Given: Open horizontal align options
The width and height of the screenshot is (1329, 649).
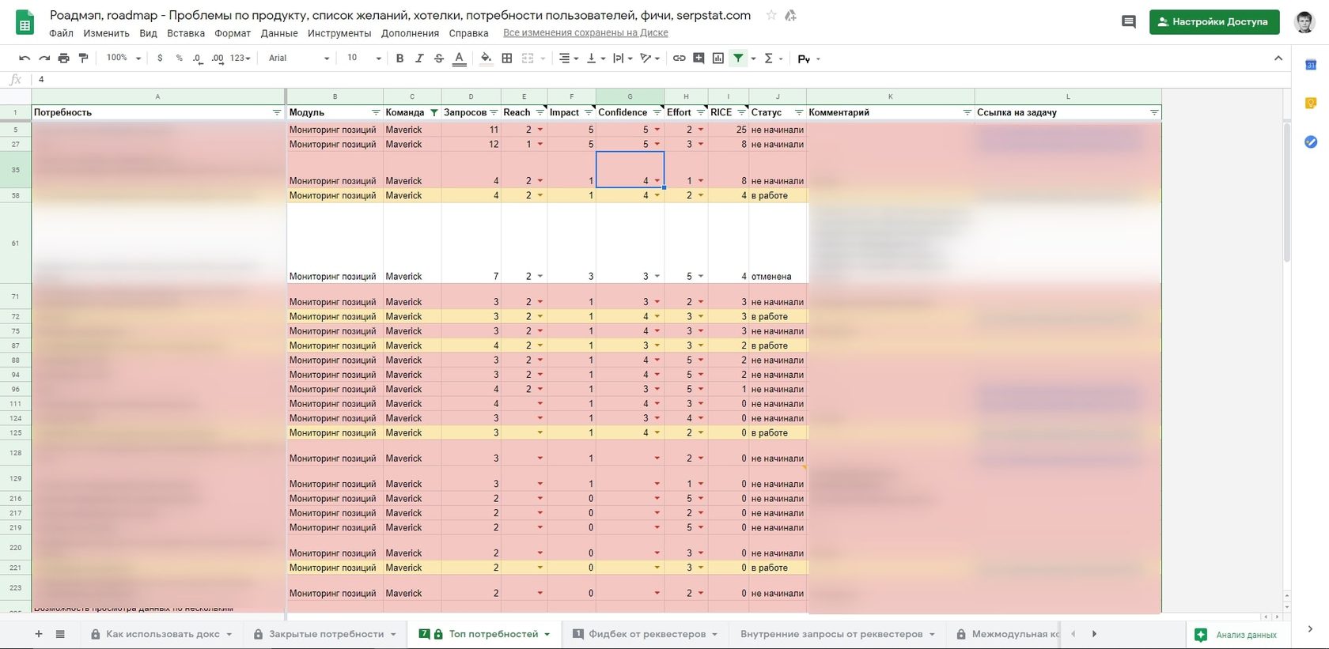Looking at the screenshot, I should 569,58.
